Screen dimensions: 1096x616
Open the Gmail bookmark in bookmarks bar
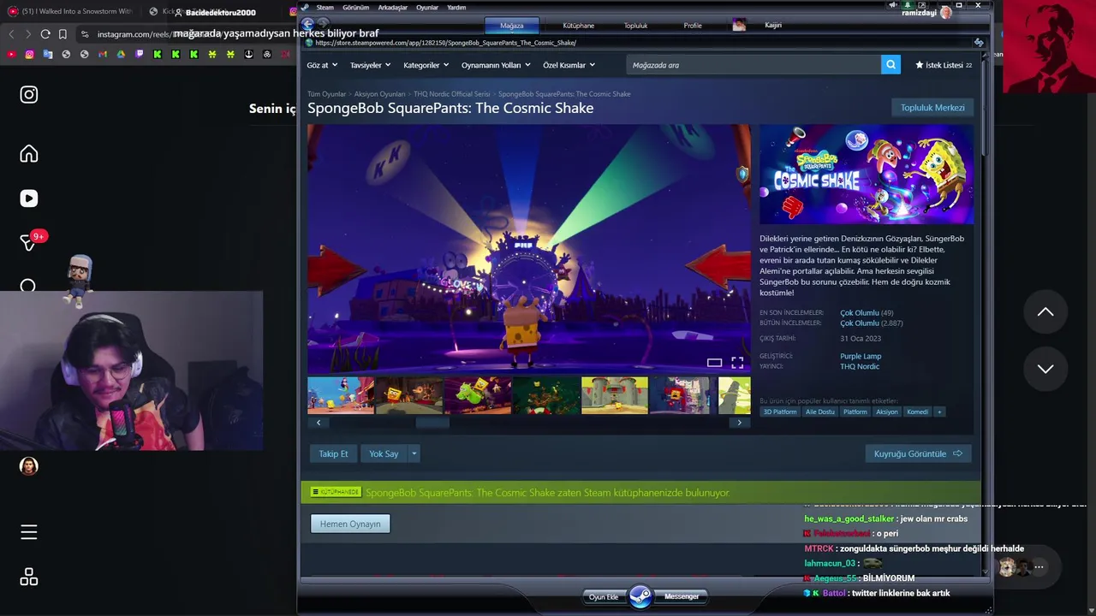(x=102, y=55)
